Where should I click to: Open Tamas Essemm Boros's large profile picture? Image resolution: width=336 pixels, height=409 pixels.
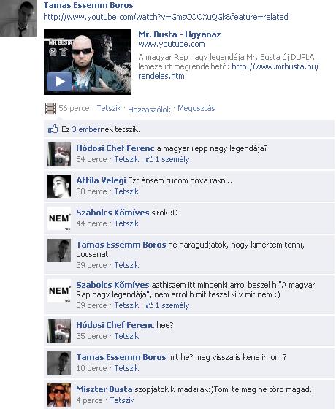pyautogui.click(x=18, y=18)
